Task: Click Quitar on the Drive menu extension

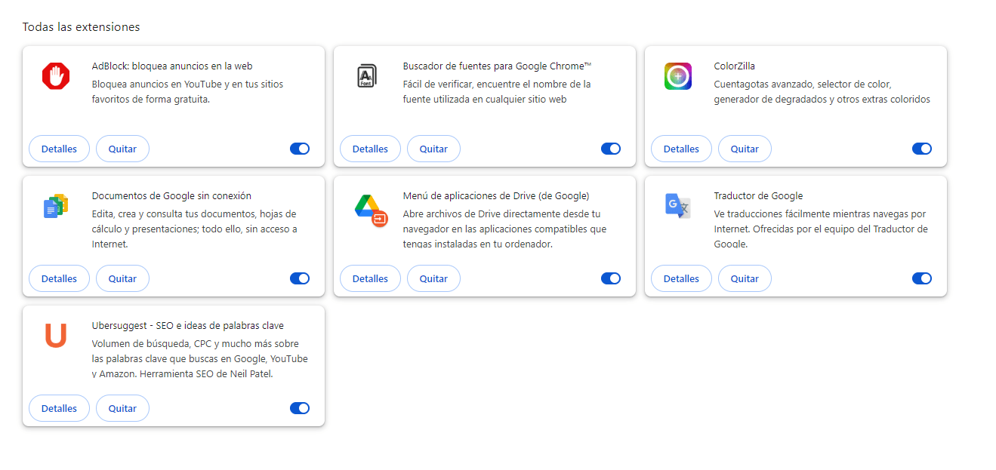Action: click(x=433, y=278)
